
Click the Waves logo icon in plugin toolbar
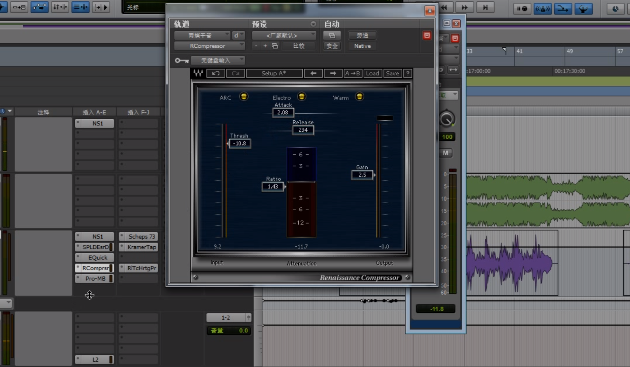tap(198, 73)
